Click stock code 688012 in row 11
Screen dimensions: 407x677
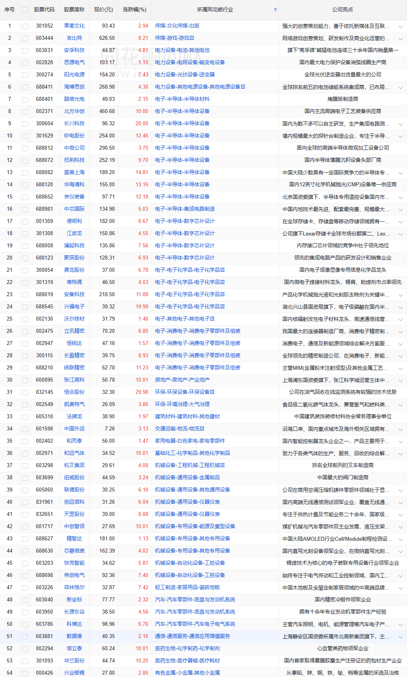click(x=44, y=148)
